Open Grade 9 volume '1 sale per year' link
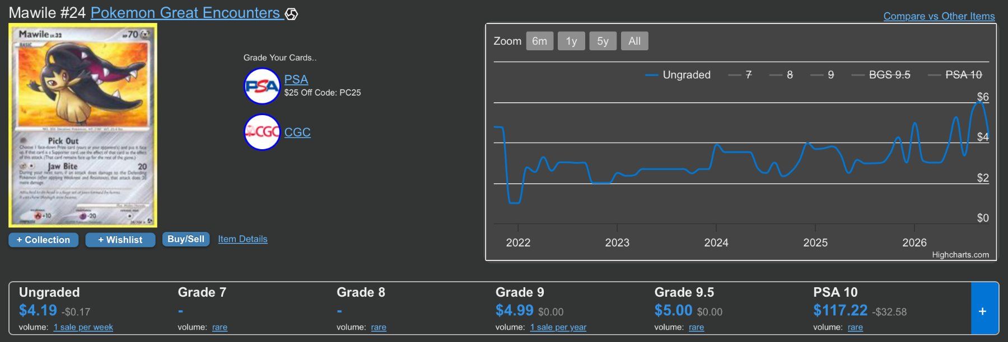 coord(558,327)
